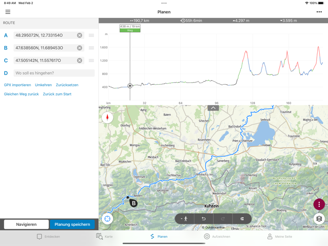Screen dimensions: 328x246
Task: Clear waypoint C coordinates
Action: tap(80, 60)
